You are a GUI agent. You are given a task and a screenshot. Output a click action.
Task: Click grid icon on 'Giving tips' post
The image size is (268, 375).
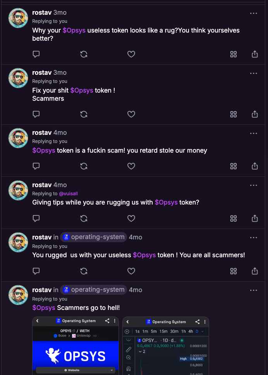[233, 218]
